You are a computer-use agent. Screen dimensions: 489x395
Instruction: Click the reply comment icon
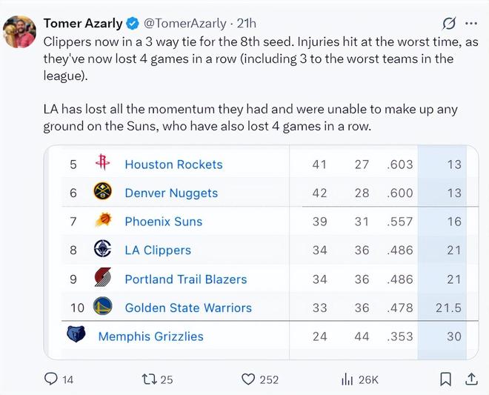[51, 379]
